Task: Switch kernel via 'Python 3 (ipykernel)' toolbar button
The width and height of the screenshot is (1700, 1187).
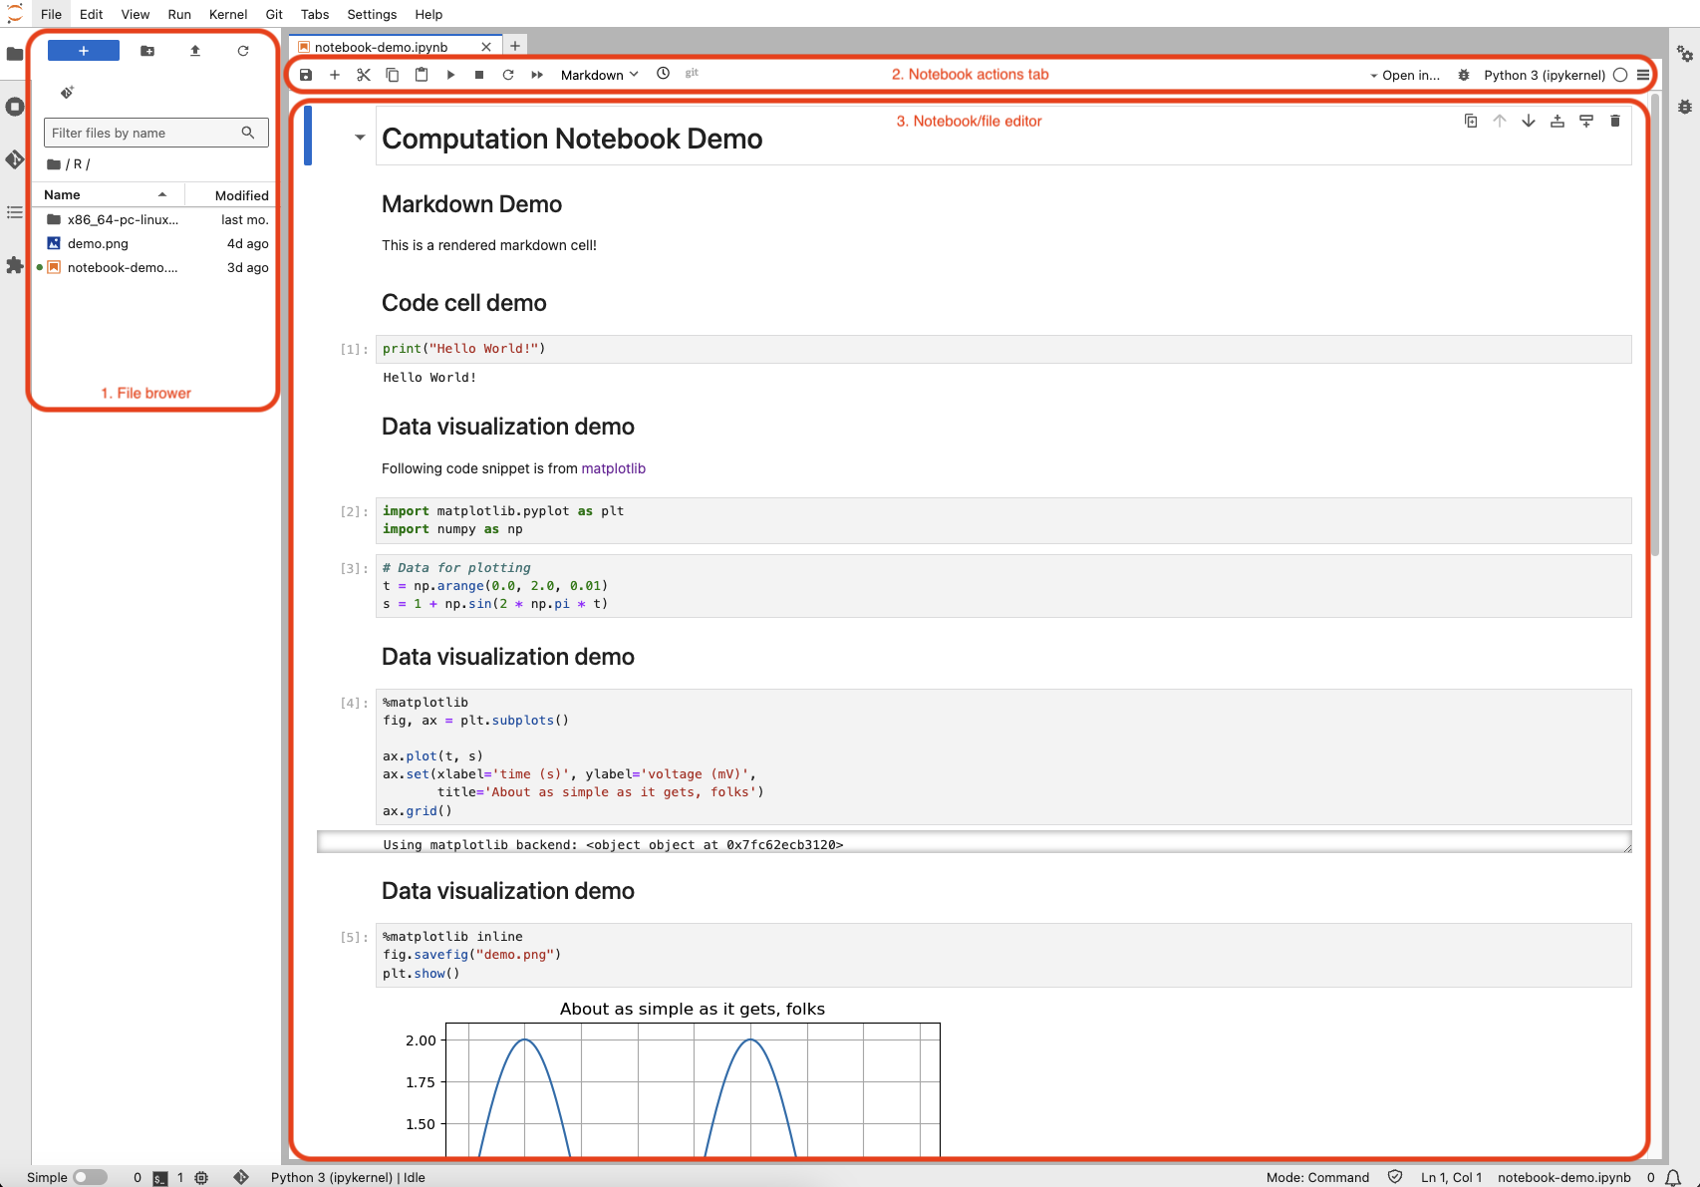Action: pos(1544,75)
